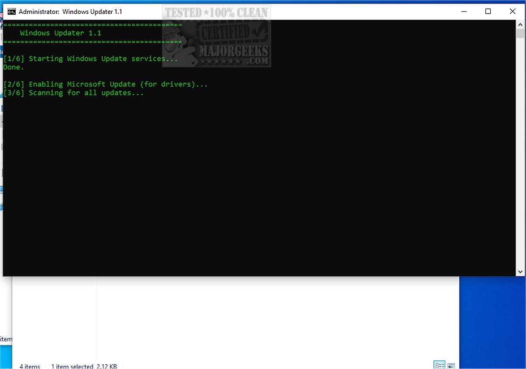Click the Done. output line
526x369 pixels.
14,67
